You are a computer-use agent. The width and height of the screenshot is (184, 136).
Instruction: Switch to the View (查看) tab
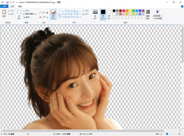point(20,6)
